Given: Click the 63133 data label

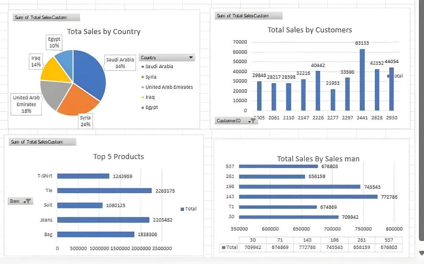Looking at the screenshot, I should (362, 43).
